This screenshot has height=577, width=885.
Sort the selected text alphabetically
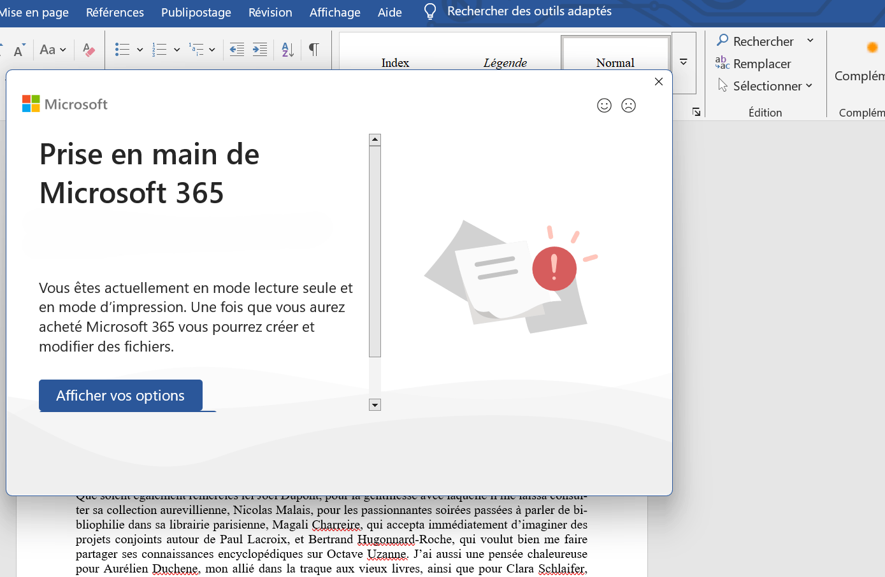pos(288,50)
